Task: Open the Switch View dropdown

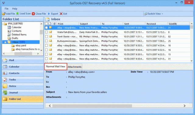Action: (154, 14)
